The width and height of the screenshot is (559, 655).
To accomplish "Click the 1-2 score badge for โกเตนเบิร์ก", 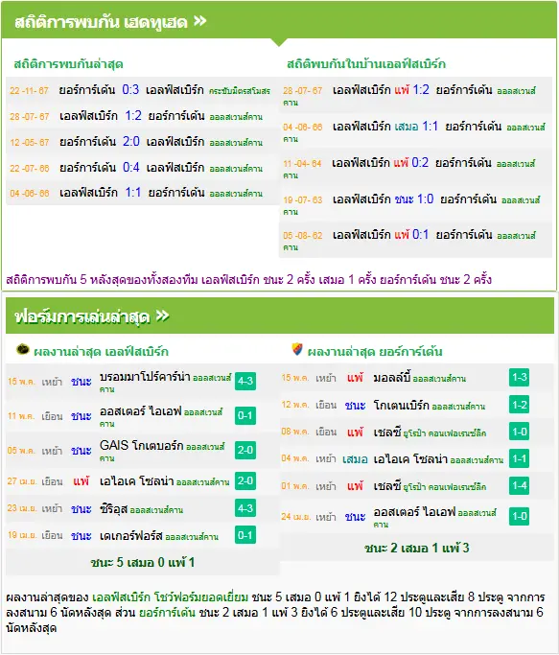I will 520,405.
